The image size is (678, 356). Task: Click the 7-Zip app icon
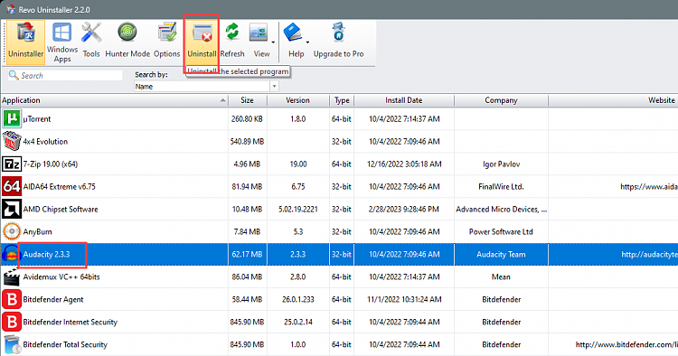point(12,164)
